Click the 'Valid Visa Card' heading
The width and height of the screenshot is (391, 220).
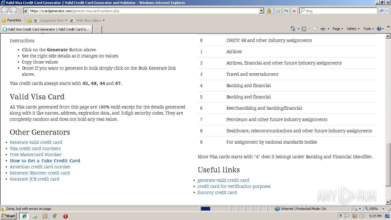[x=37, y=97]
